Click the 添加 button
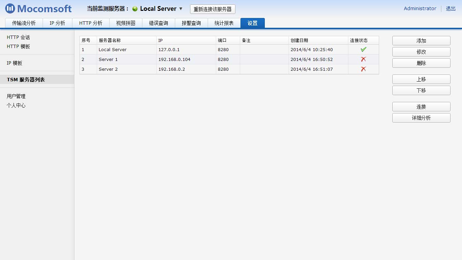 point(421,40)
